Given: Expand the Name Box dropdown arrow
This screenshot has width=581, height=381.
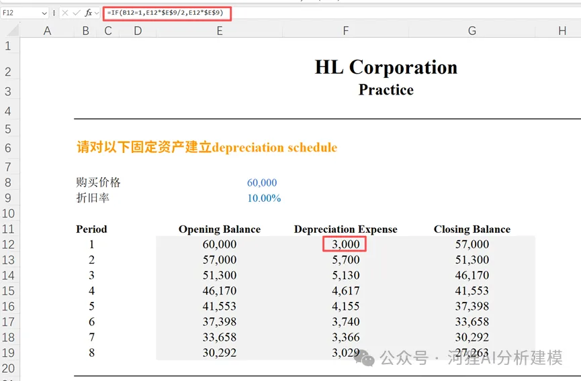Looking at the screenshot, I should point(44,13).
